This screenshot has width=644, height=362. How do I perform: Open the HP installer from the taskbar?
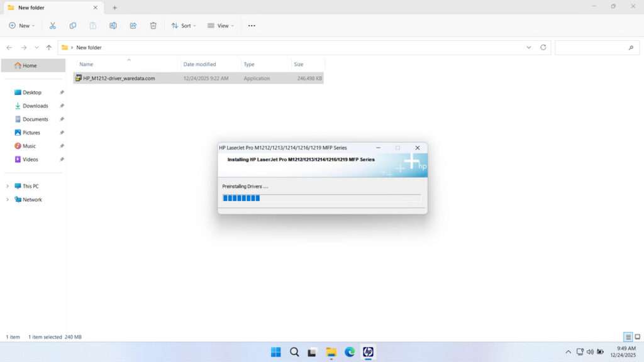(367, 353)
